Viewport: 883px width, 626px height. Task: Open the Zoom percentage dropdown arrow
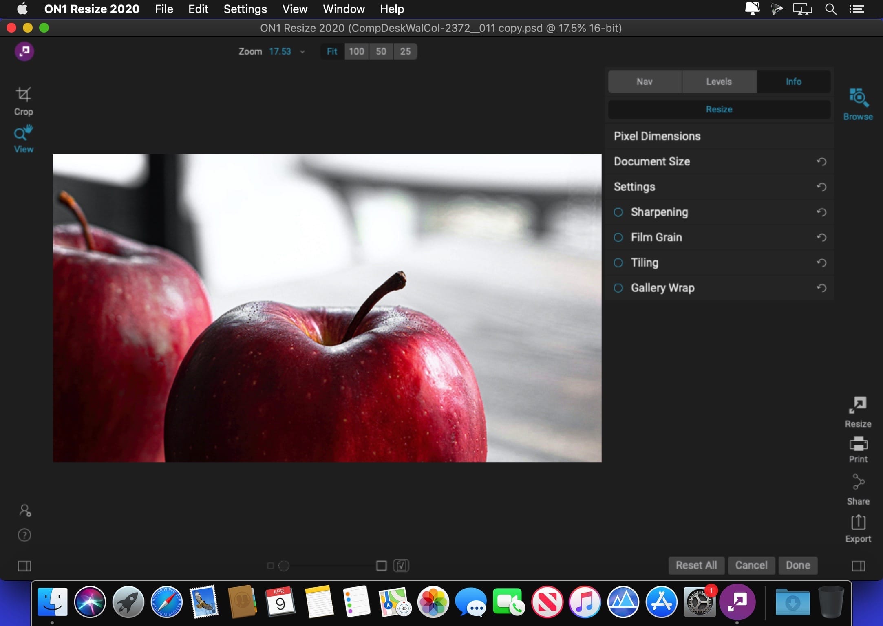(302, 52)
